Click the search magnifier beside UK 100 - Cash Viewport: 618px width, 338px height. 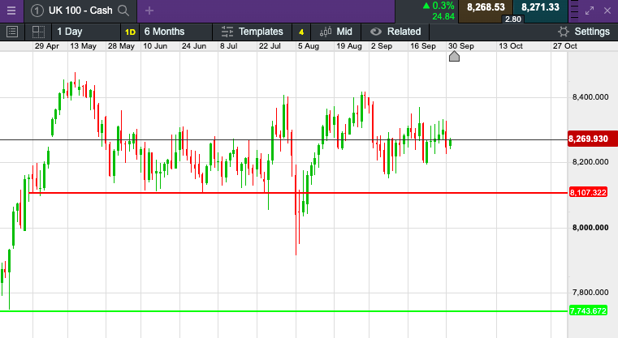(123, 11)
